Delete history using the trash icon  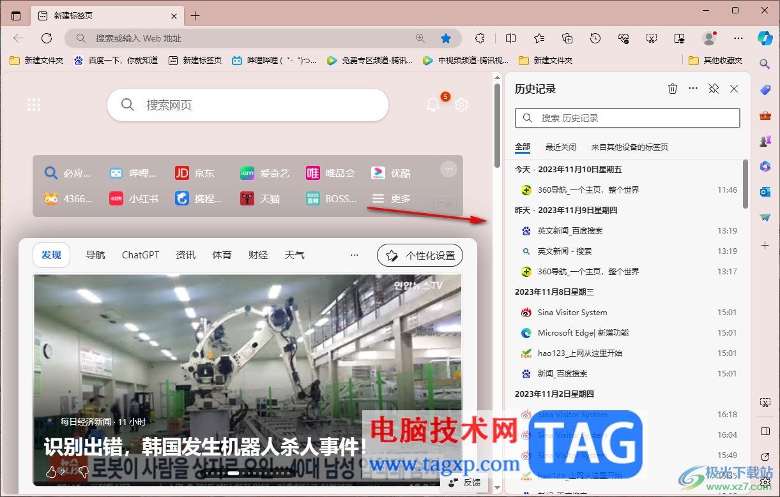click(673, 89)
